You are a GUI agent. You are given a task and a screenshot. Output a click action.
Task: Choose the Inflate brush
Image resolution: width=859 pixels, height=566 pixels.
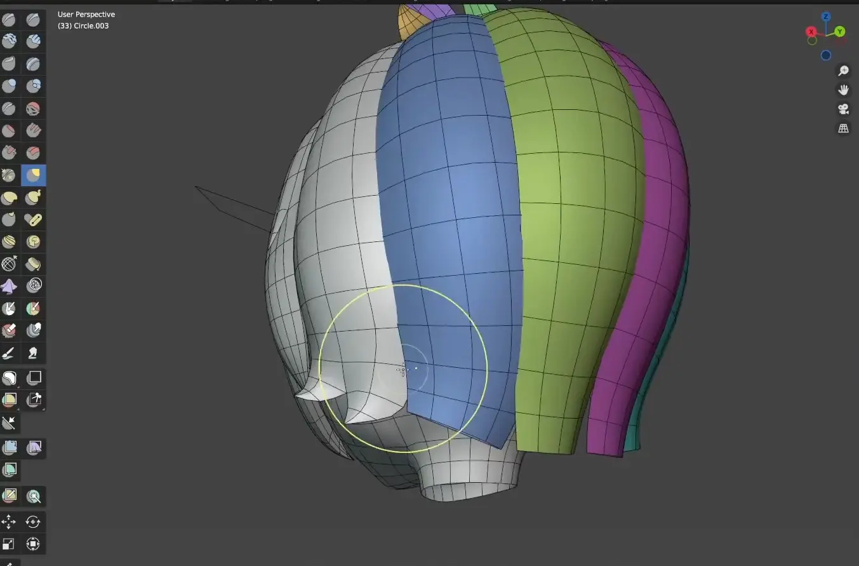(x=9, y=86)
